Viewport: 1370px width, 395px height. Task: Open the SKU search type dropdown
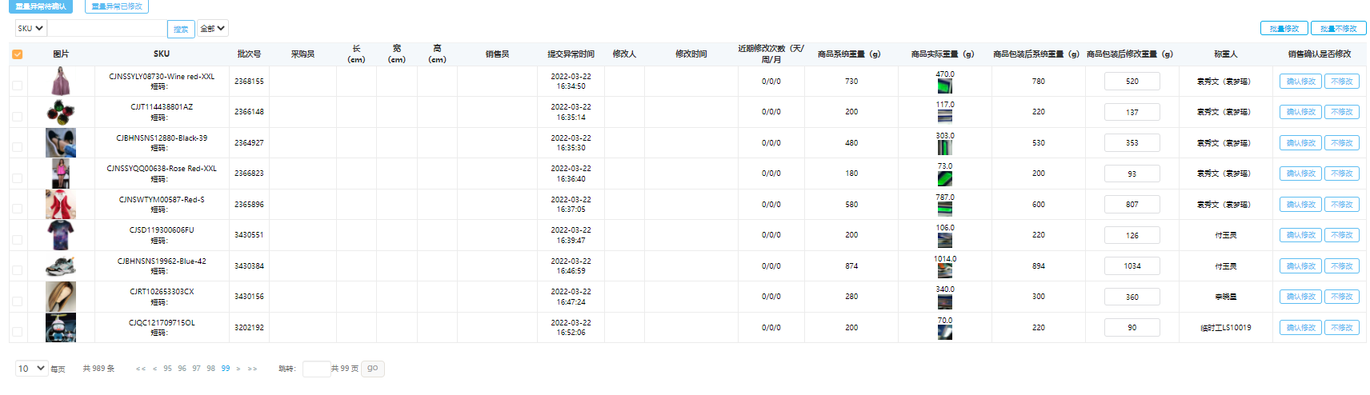coord(30,28)
